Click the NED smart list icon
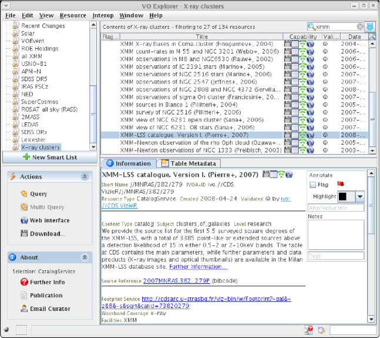Viewport: 380px width, 338px height. (x=16, y=94)
